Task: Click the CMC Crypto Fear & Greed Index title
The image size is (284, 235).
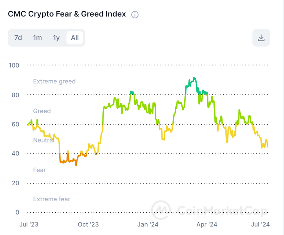Action: pos(67,14)
